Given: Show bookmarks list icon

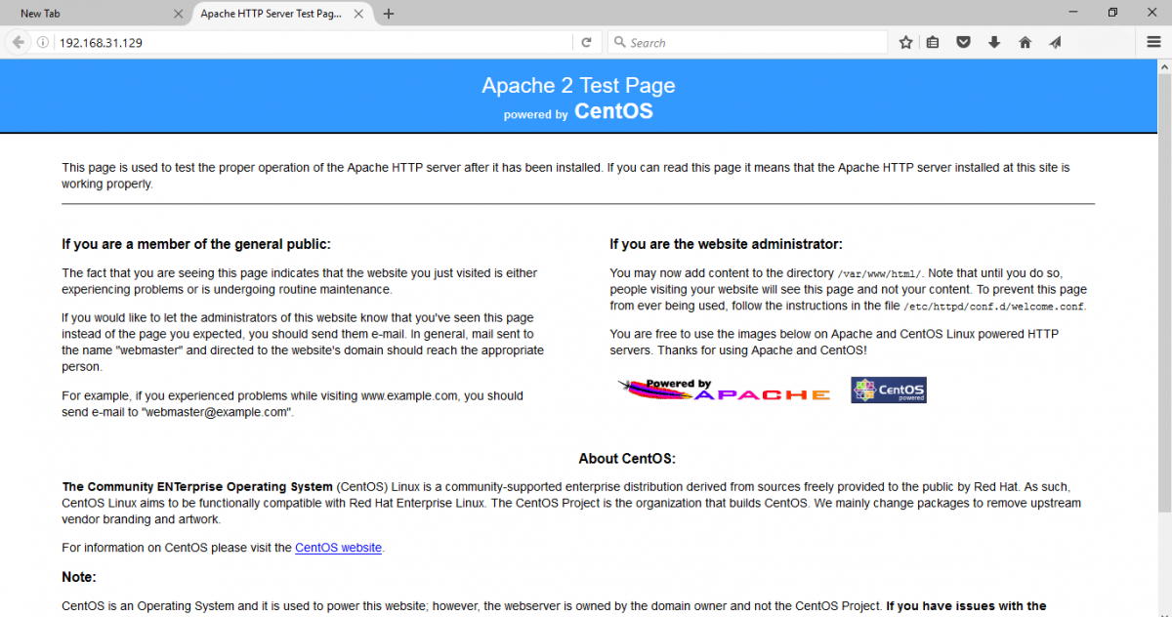Looking at the screenshot, I should tap(933, 43).
